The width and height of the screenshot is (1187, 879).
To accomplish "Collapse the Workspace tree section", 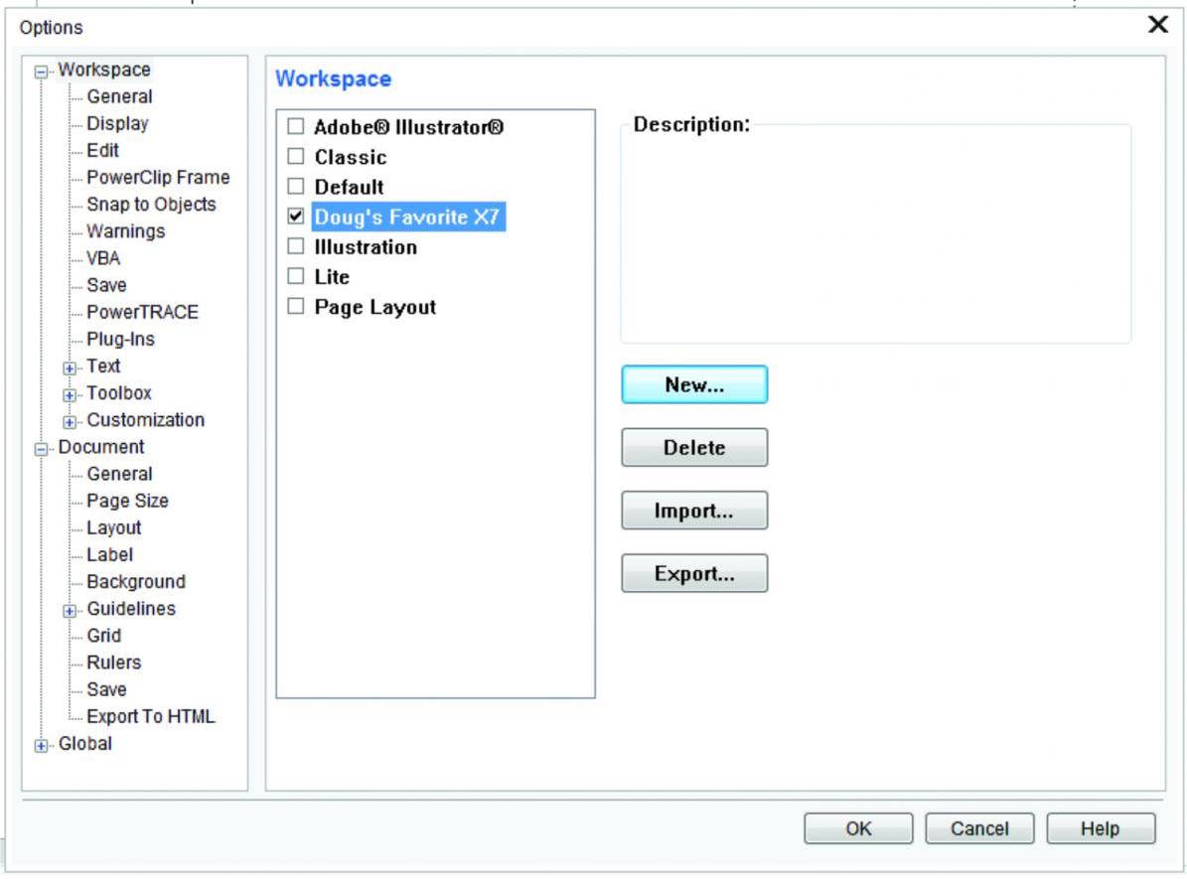I will (39, 70).
